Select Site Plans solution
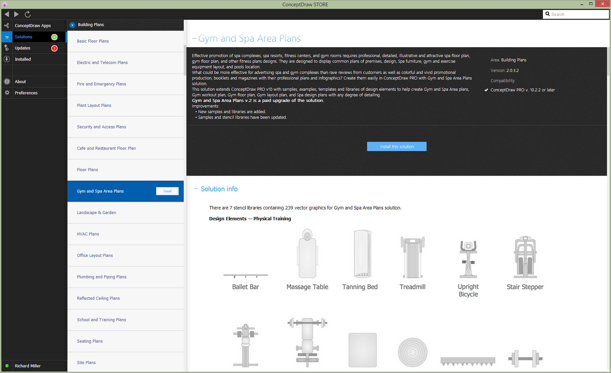 click(125, 362)
